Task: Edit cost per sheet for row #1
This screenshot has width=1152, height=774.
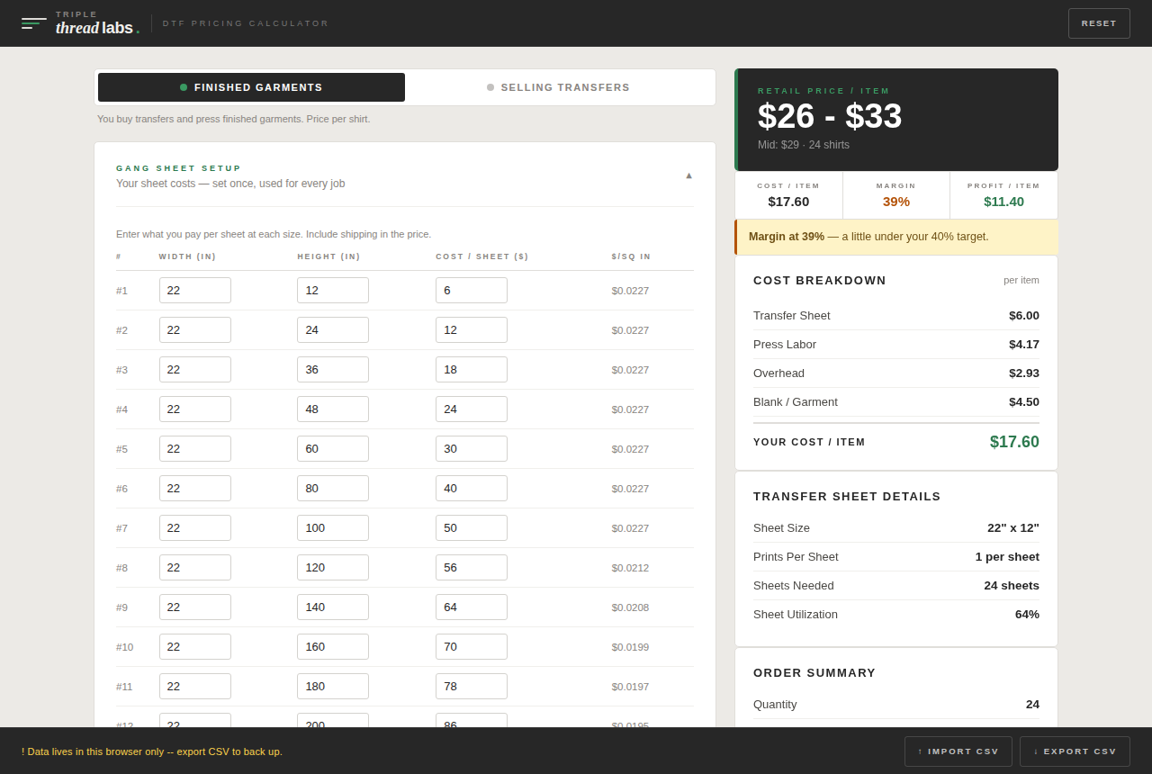Action: tap(472, 291)
